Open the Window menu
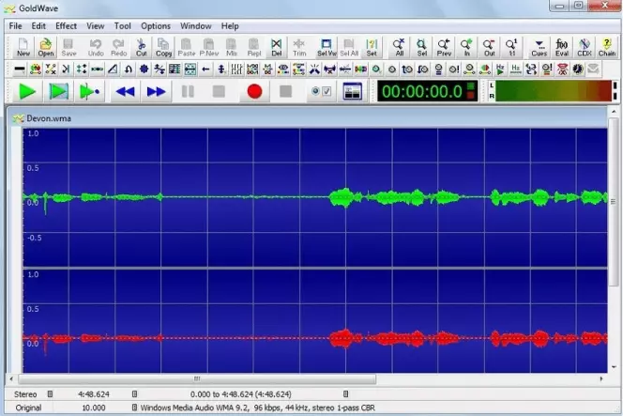The width and height of the screenshot is (623, 416). (195, 26)
